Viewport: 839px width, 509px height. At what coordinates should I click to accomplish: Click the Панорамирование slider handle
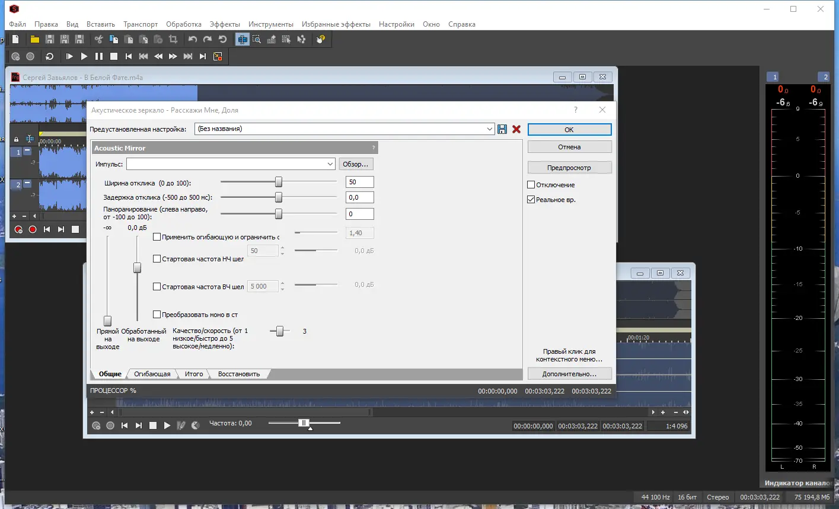click(279, 213)
